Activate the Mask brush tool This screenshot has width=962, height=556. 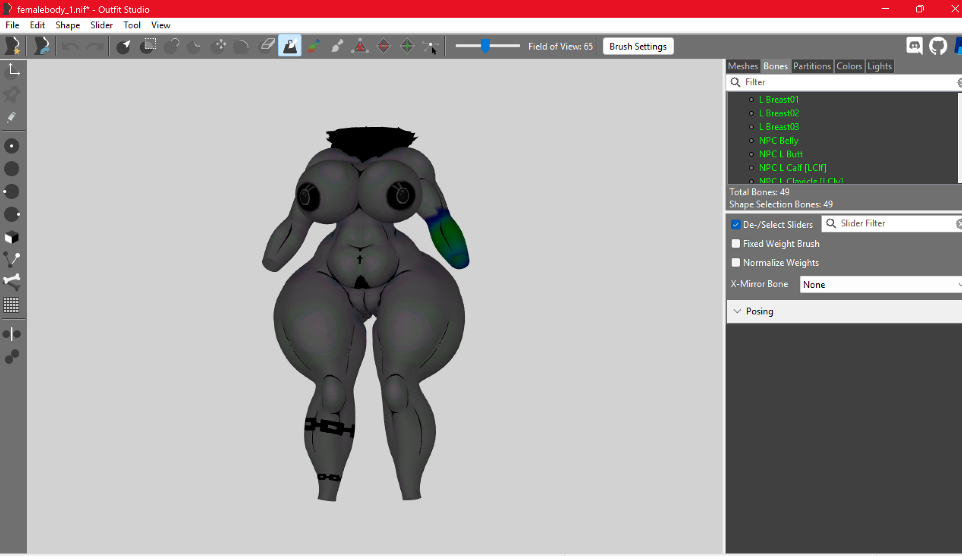tap(148, 46)
